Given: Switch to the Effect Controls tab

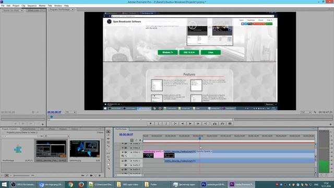Looking at the screenshot, I should [x=35, y=10].
